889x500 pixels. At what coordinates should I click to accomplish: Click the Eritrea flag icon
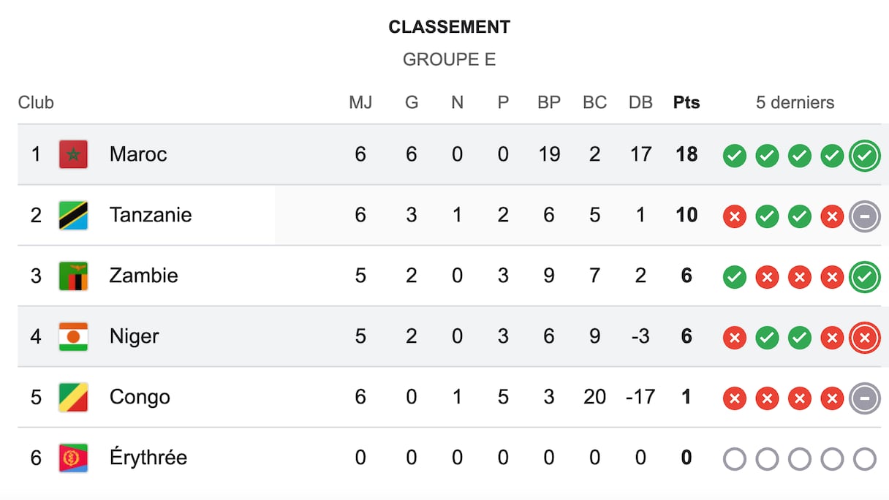coord(73,458)
